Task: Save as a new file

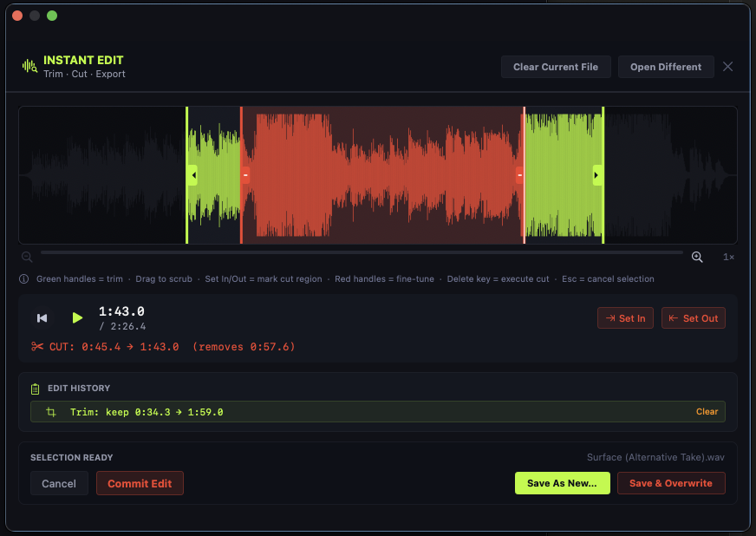Action: coord(562,483)
